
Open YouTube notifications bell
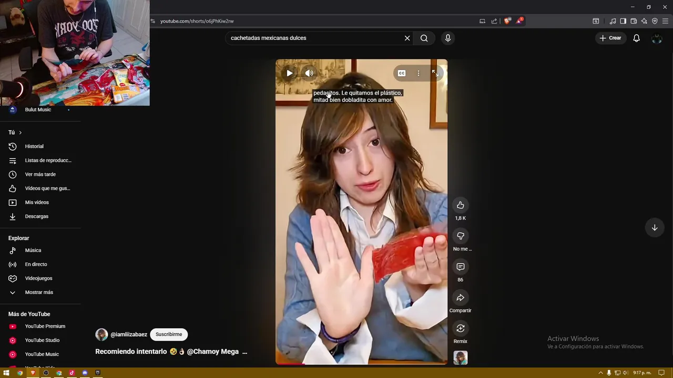tap(637, 38)
